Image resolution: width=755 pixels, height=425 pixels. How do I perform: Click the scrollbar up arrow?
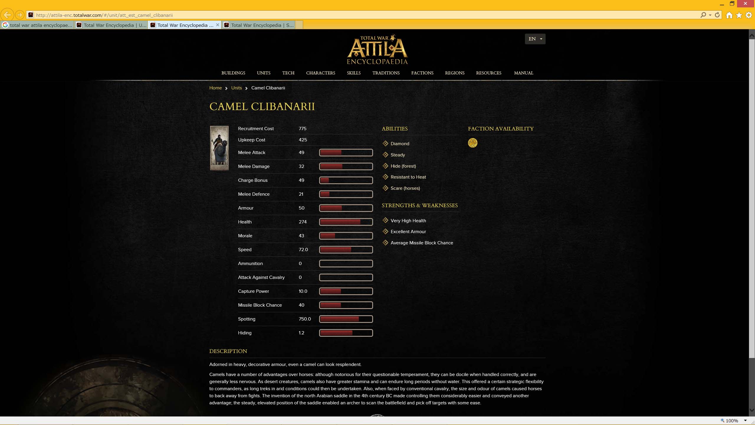click(x=752, y=36)
